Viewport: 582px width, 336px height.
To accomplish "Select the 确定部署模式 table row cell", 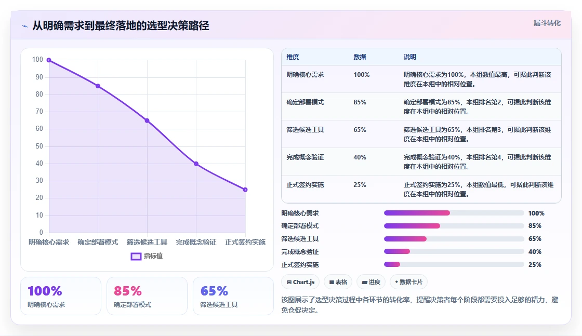I will click(305, 102).
